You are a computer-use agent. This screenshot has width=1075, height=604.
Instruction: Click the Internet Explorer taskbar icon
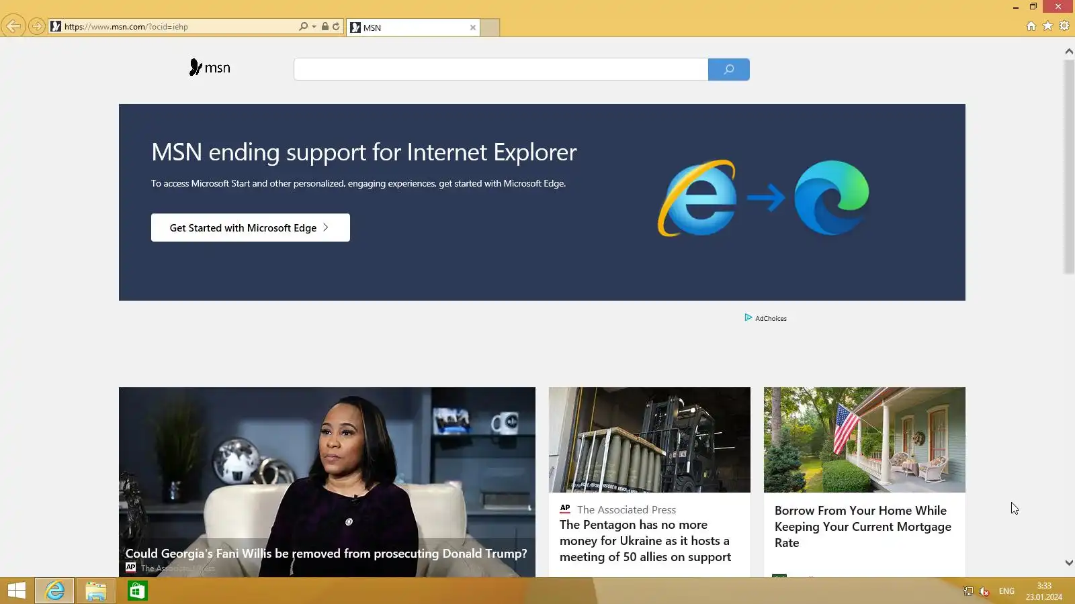(54, 591)
